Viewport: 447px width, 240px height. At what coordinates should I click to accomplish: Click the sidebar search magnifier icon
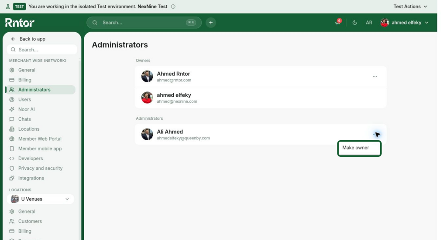pos(13,50)
